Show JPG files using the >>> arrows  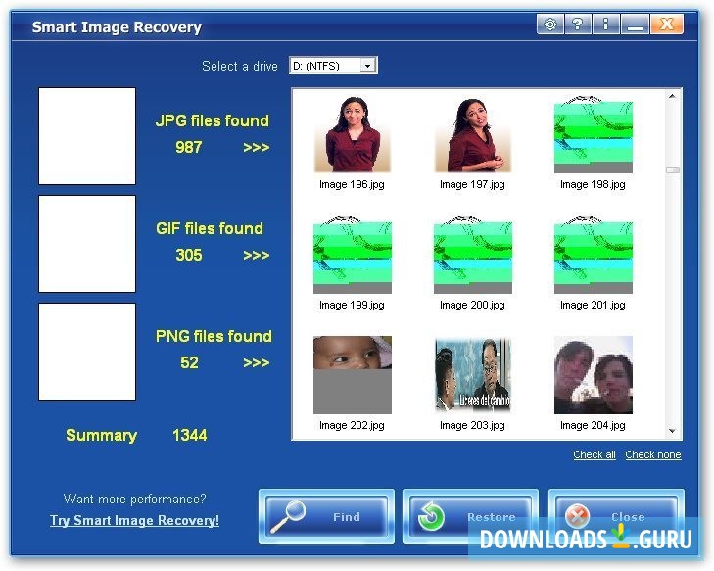click(x=257, y=148)
